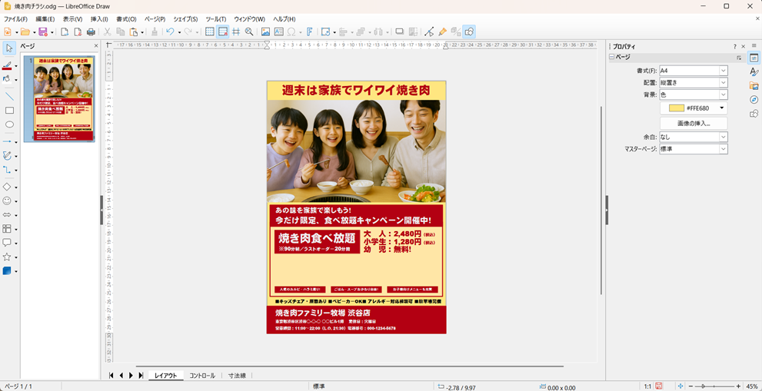Click the Insert Text Box icon

click(x=279, y=32)
